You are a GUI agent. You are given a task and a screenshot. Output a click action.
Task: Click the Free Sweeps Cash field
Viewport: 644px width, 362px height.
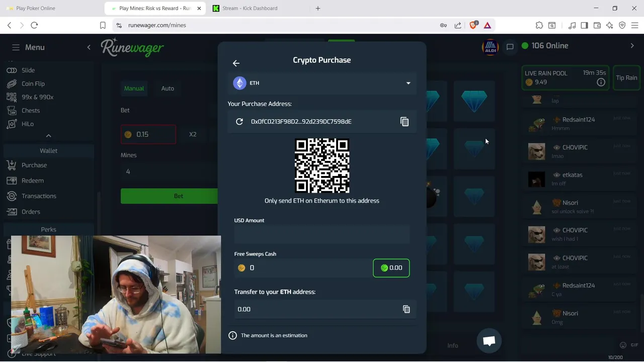[x=303, y=268]
